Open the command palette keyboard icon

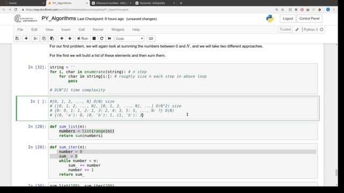(x=151, y=39)
